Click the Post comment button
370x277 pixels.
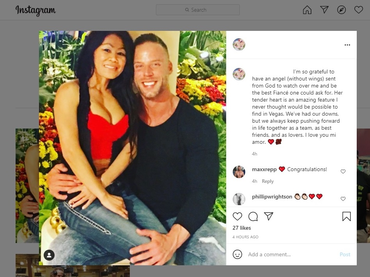345,254
